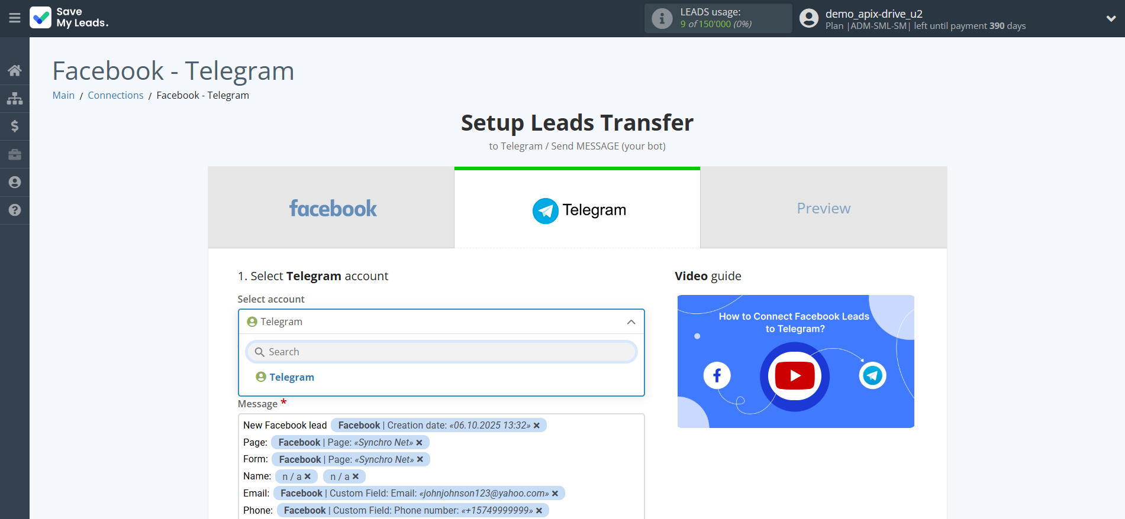The image size is (1125, 519).
Task: Open the user profile sidebar icon
Action: [15, 182]
